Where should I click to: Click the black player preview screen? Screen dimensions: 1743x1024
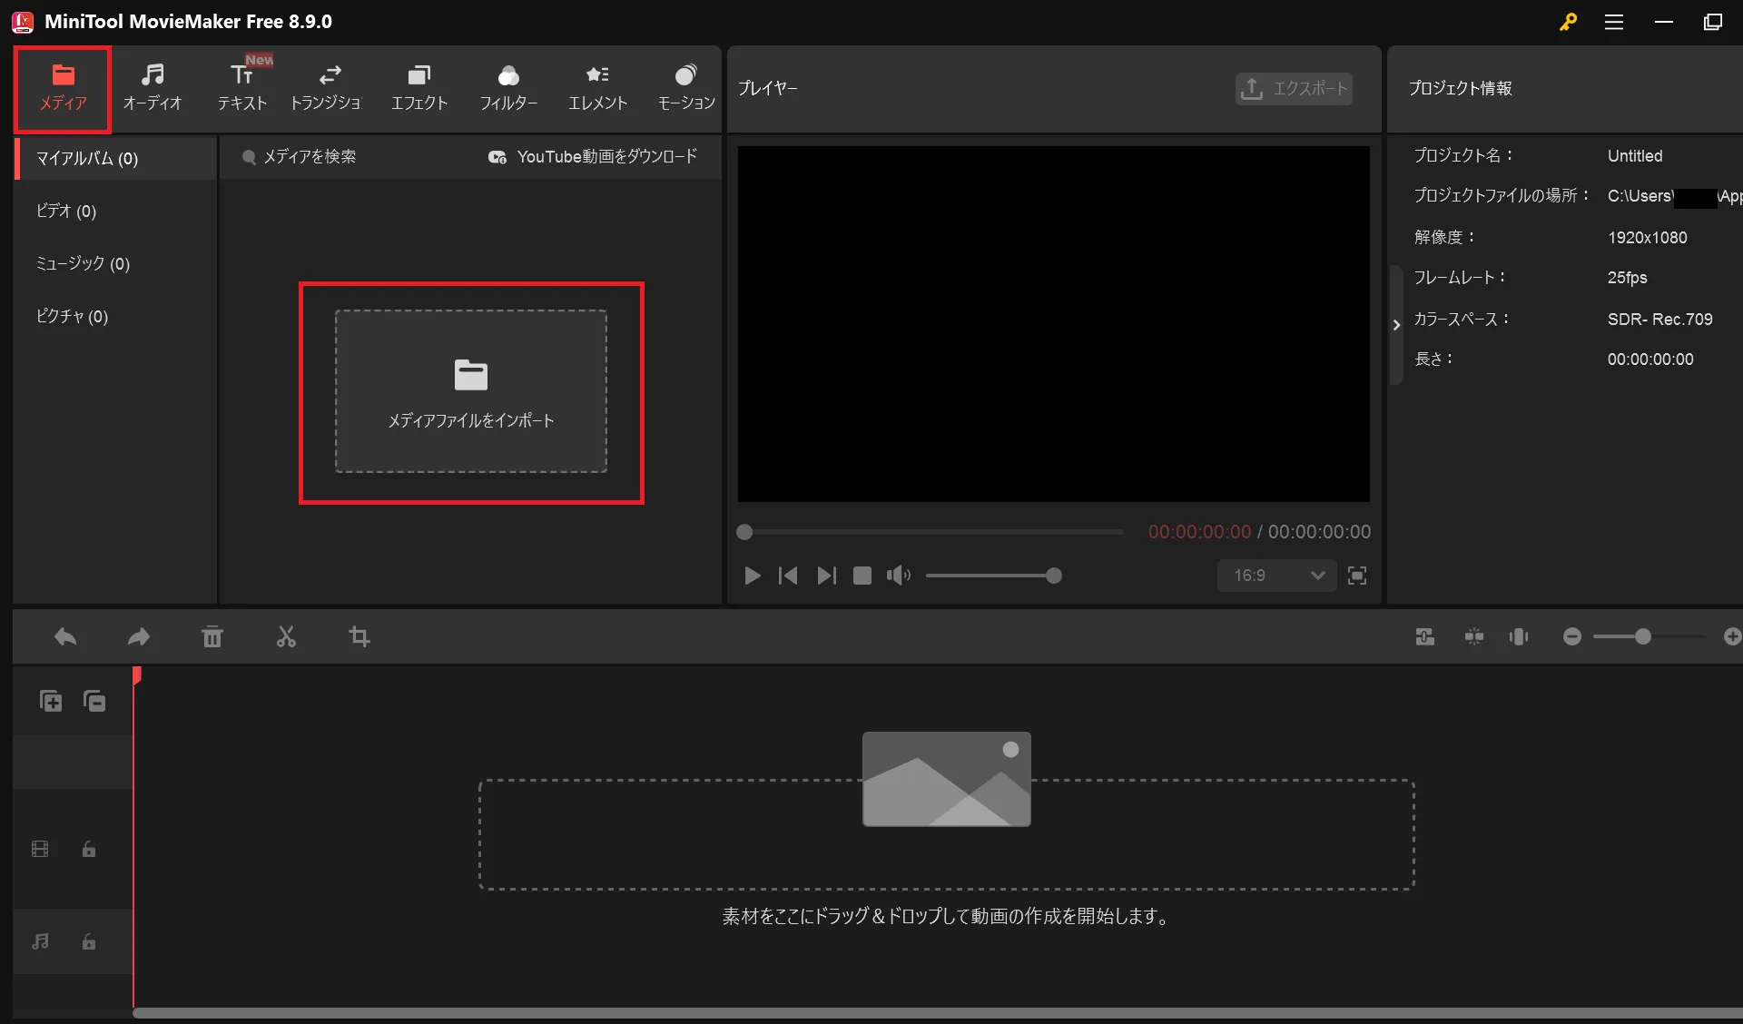[1053, 324]
